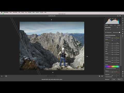Screen dimensions: 124x93
Task: Open the Apple menu
Action: 2,12
